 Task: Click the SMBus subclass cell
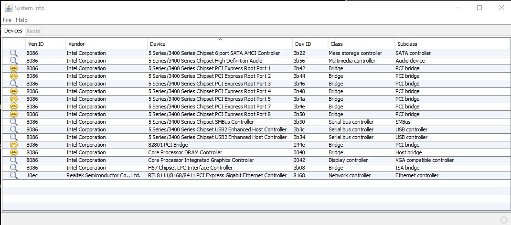tap(403, 122)
